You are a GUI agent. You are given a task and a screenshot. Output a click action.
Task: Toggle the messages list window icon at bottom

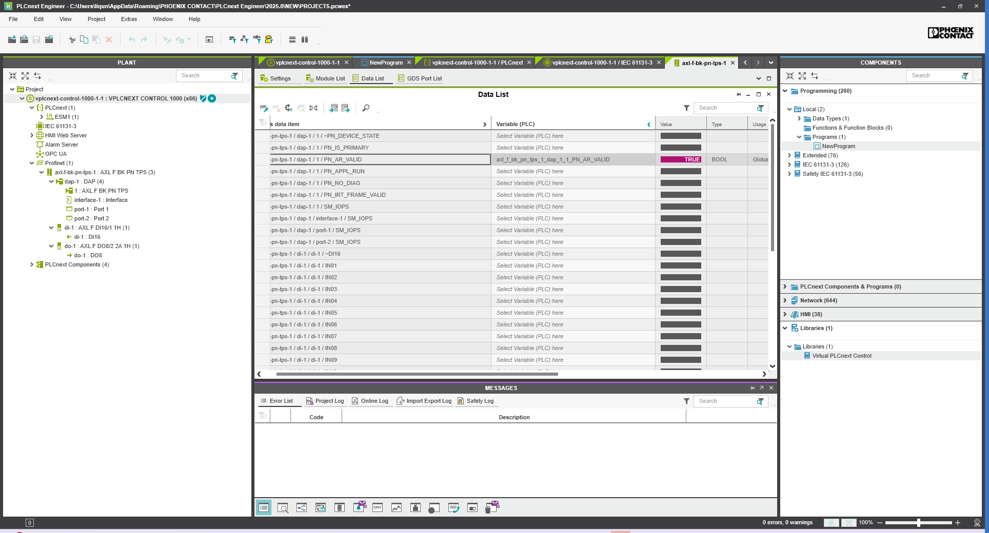(264, 508)
